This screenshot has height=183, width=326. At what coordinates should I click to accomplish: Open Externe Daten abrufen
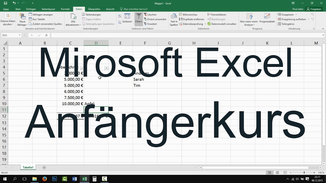tap(8, 20)
